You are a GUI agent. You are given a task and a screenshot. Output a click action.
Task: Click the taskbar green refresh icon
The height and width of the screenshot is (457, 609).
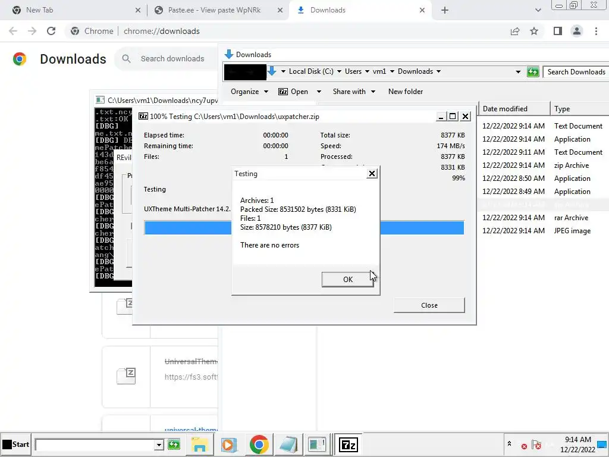174,444
